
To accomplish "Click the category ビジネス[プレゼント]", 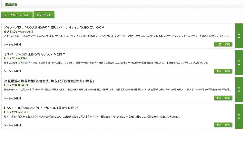I will (16, 112).
